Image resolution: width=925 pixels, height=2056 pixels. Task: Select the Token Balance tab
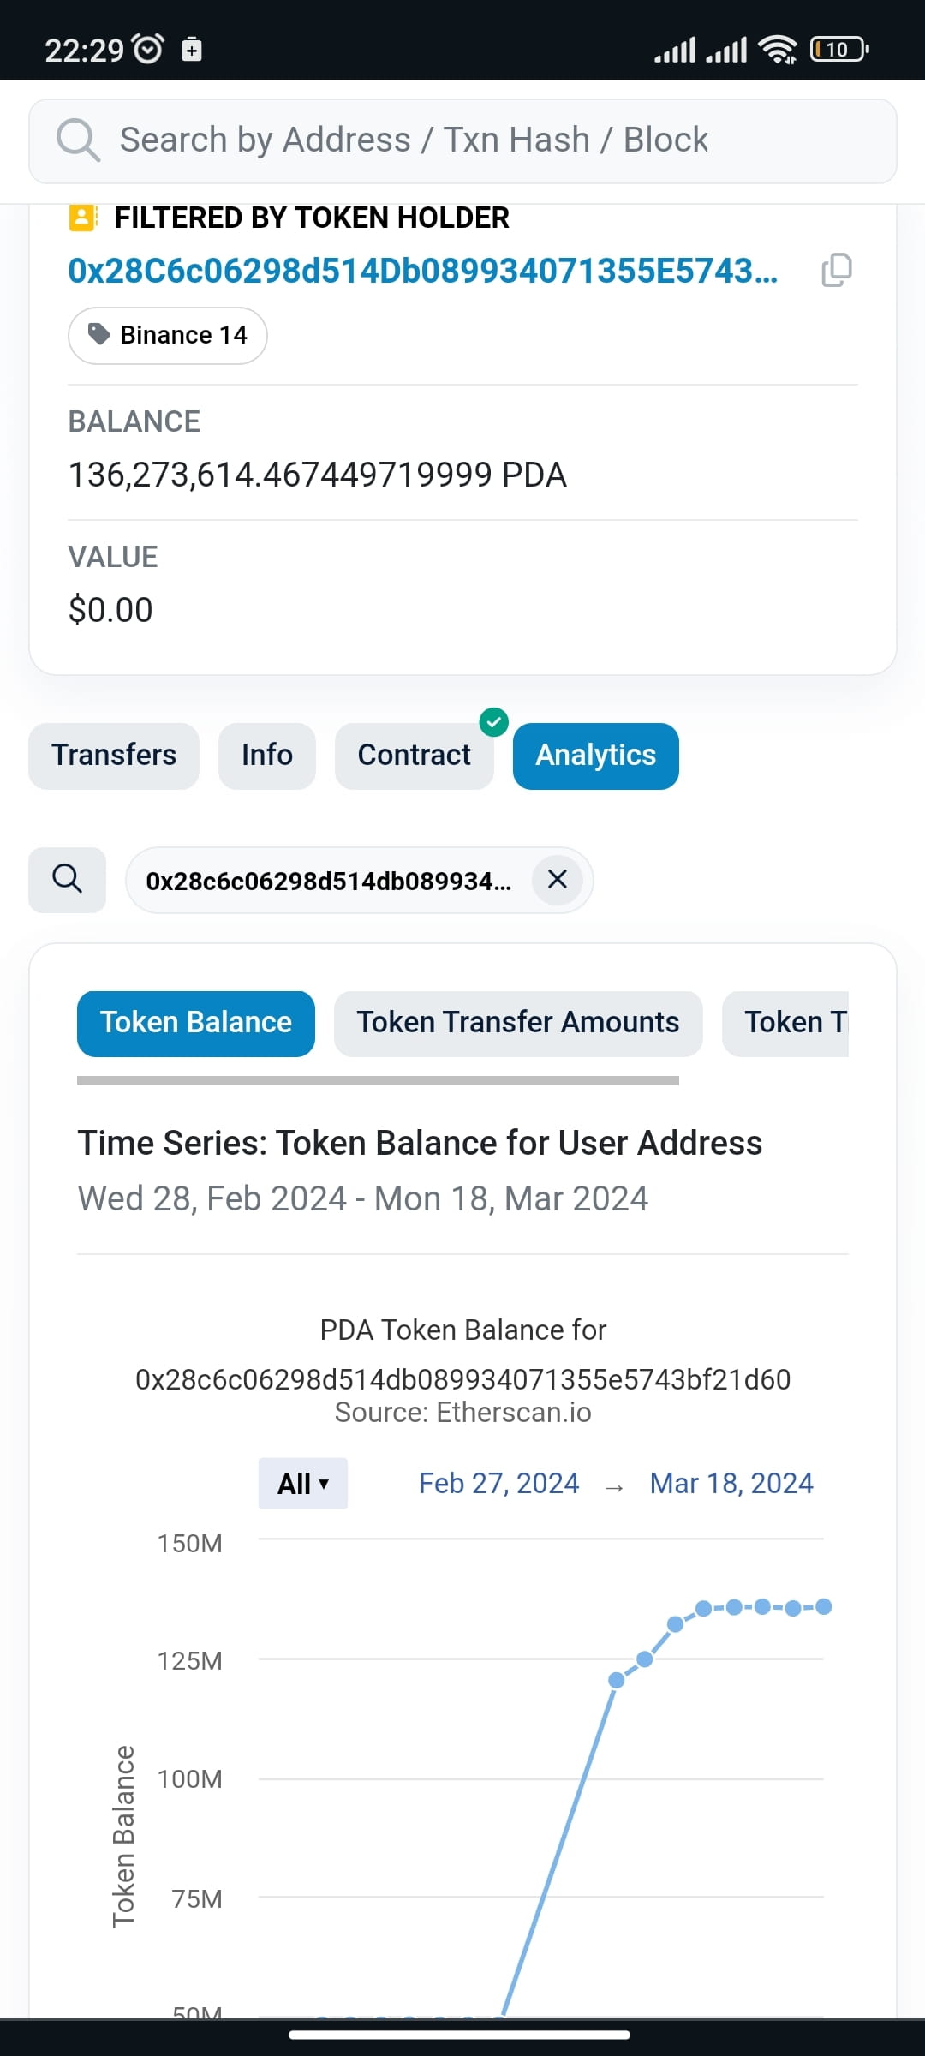pyautogui.click(x=195, y=1022)
